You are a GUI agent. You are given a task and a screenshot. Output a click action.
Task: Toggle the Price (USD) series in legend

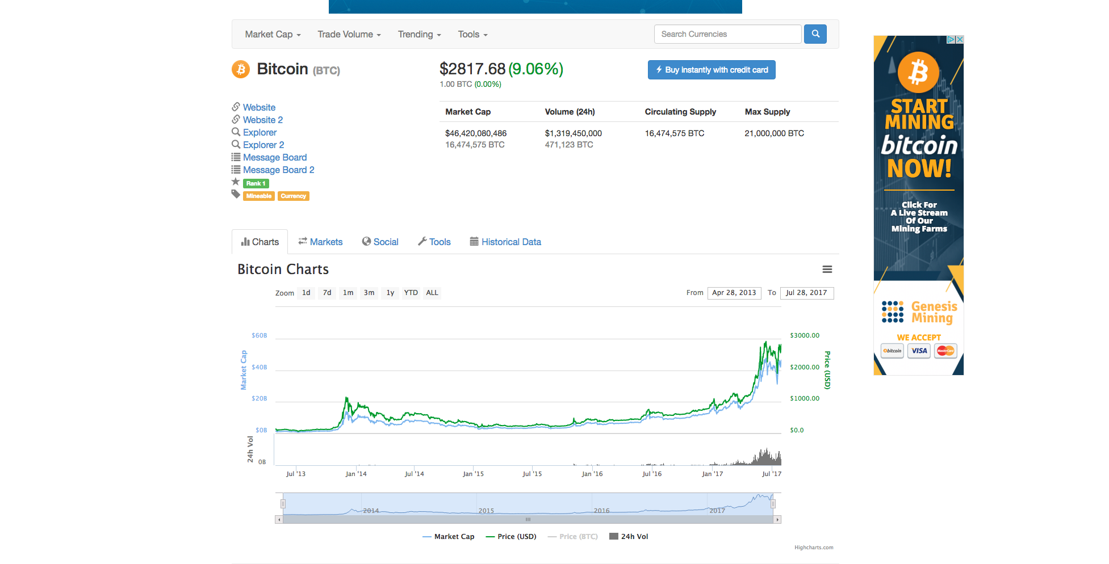[x=511, y=537]
